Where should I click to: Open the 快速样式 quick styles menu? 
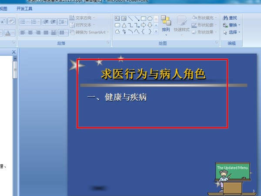click(181, 26)
